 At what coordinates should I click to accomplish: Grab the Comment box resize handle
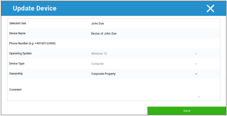click(x=198, y=96)
